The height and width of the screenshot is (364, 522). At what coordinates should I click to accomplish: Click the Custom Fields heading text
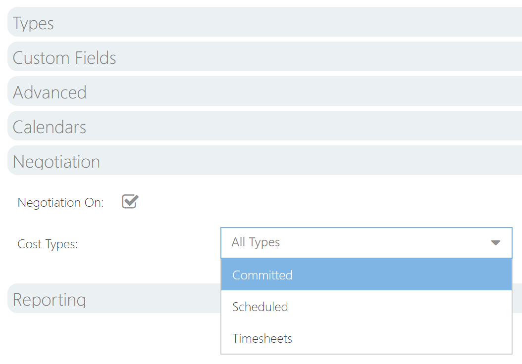coord(64,57)
